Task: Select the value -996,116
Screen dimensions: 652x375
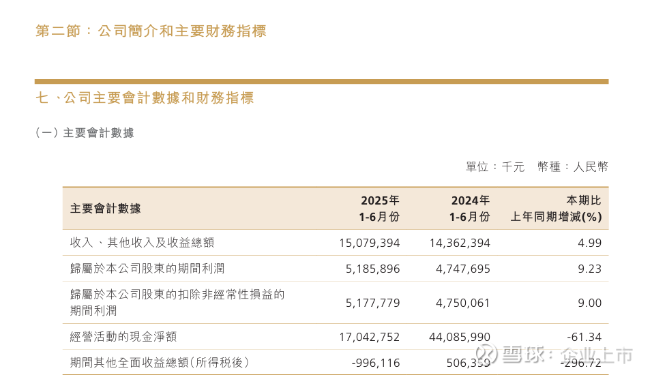Action: coord(376,363)
